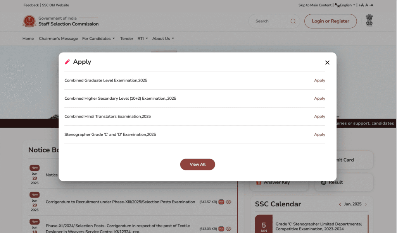Click the Staff Selection Commission logo

[x=29, y=21]
